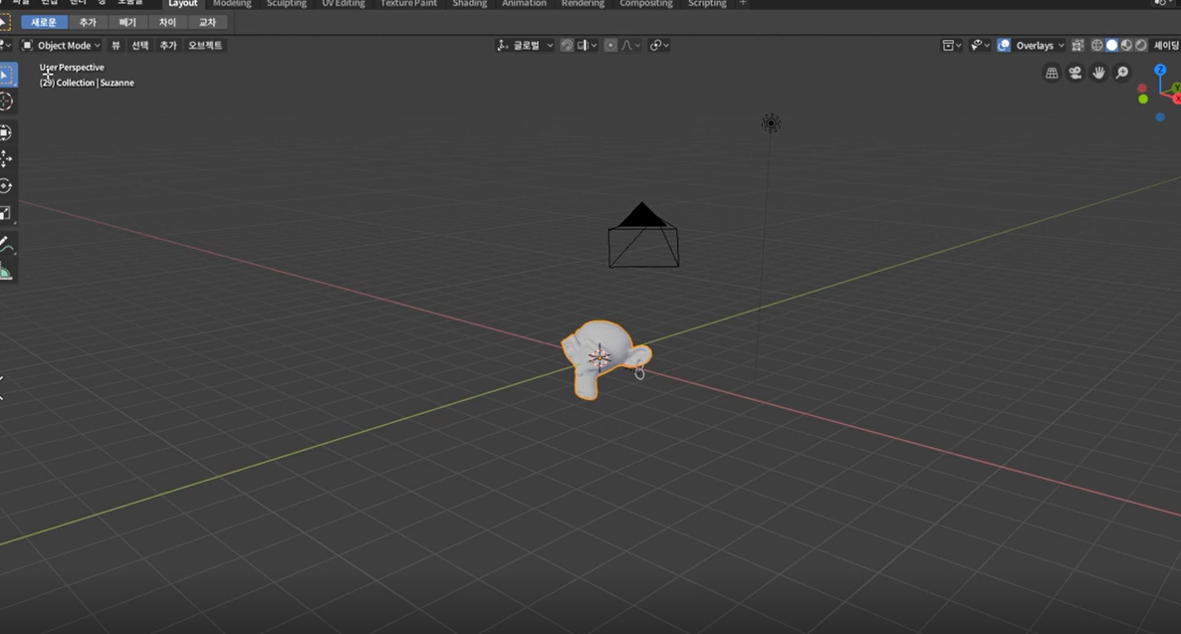Select the Select Box tool in the toolbar
Screen dimensions: 1181x634
point(6,75)
